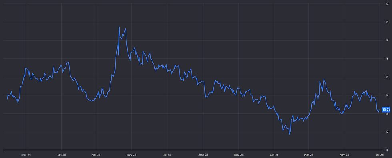This screenshot has width=392, height=158.
Task: Click the Jul '26 date label
Action: pos(380,155)
